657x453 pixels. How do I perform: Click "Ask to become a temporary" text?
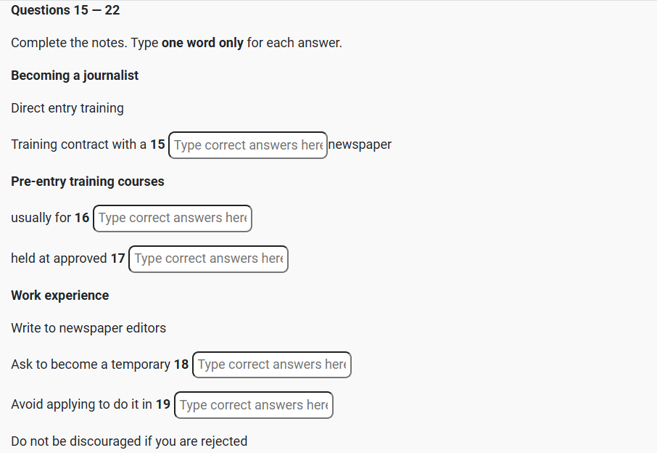pos(90,364)
